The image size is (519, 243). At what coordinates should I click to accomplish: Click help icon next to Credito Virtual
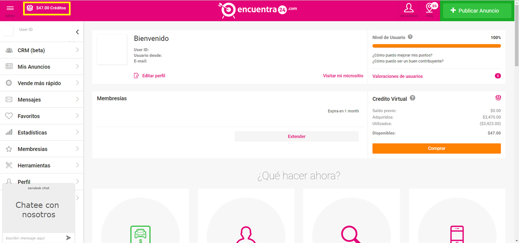(412, 98)
